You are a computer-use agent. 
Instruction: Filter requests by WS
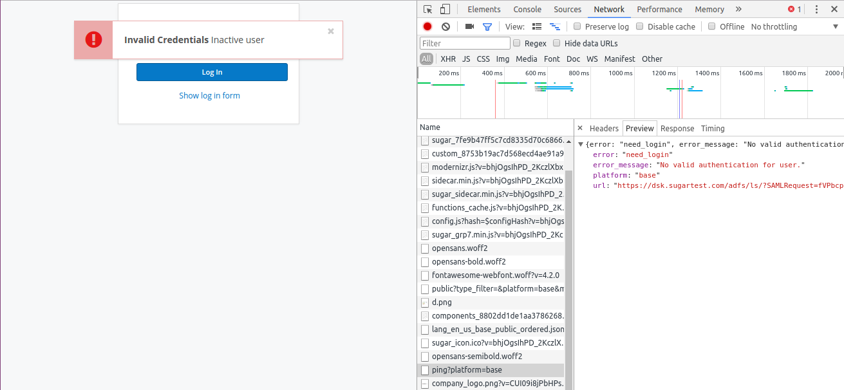click(x=592, y=59)
